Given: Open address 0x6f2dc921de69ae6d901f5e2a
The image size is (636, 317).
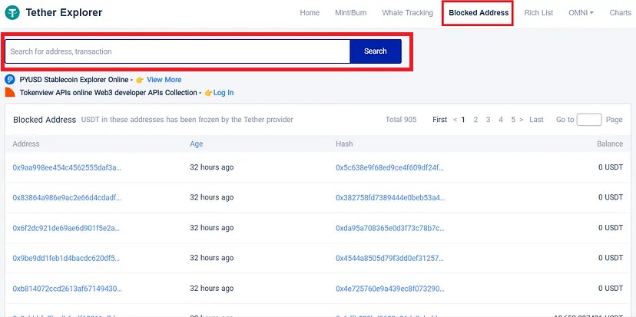Looking at the screenshot, I should tap(66, 228).
